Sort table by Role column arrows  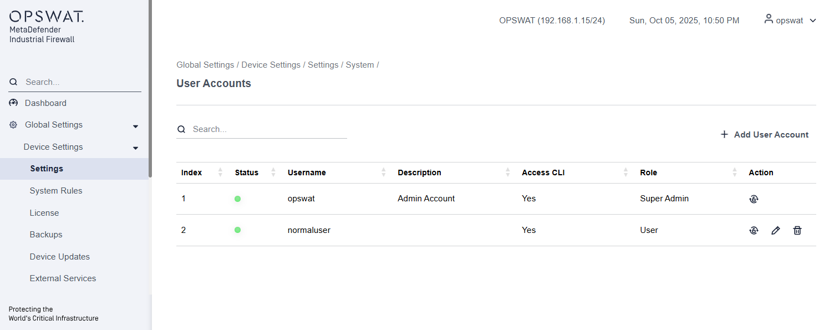coord(735,172)
